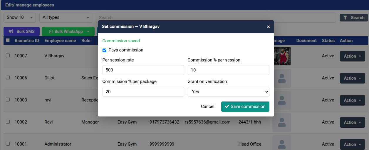Toggle the select-all header checkbox
Screen dimensions: 369x150
tap(8, 40)
